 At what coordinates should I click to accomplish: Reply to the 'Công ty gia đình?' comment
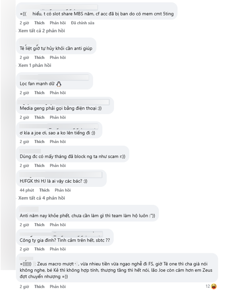click(x=58, y=249)
